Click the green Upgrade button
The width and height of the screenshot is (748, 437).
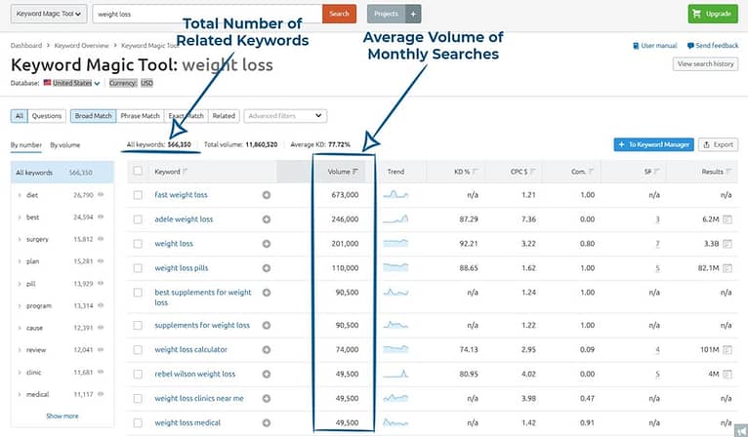point(713,14)
